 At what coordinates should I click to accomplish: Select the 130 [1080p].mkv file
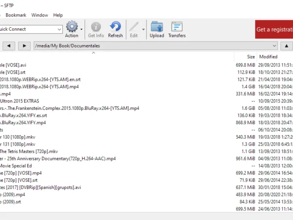coord(18,137)
